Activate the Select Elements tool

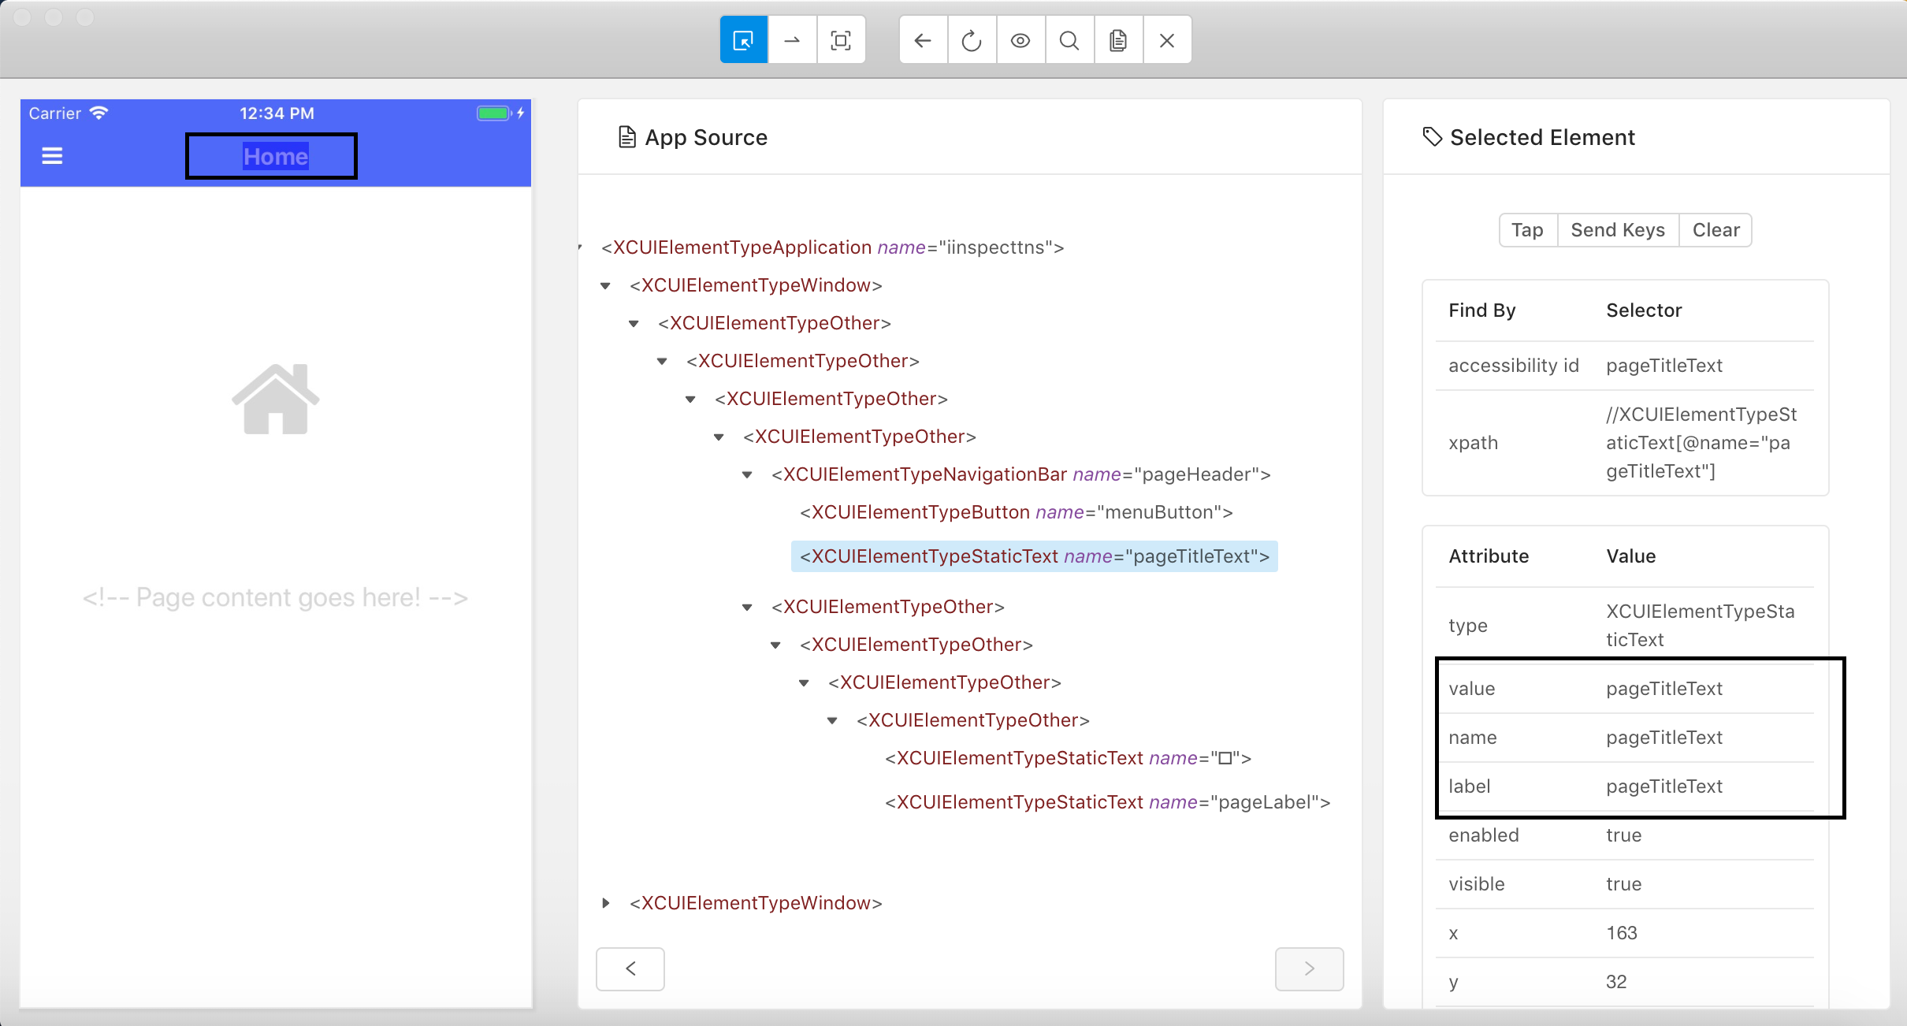click(x=743, y=40)
